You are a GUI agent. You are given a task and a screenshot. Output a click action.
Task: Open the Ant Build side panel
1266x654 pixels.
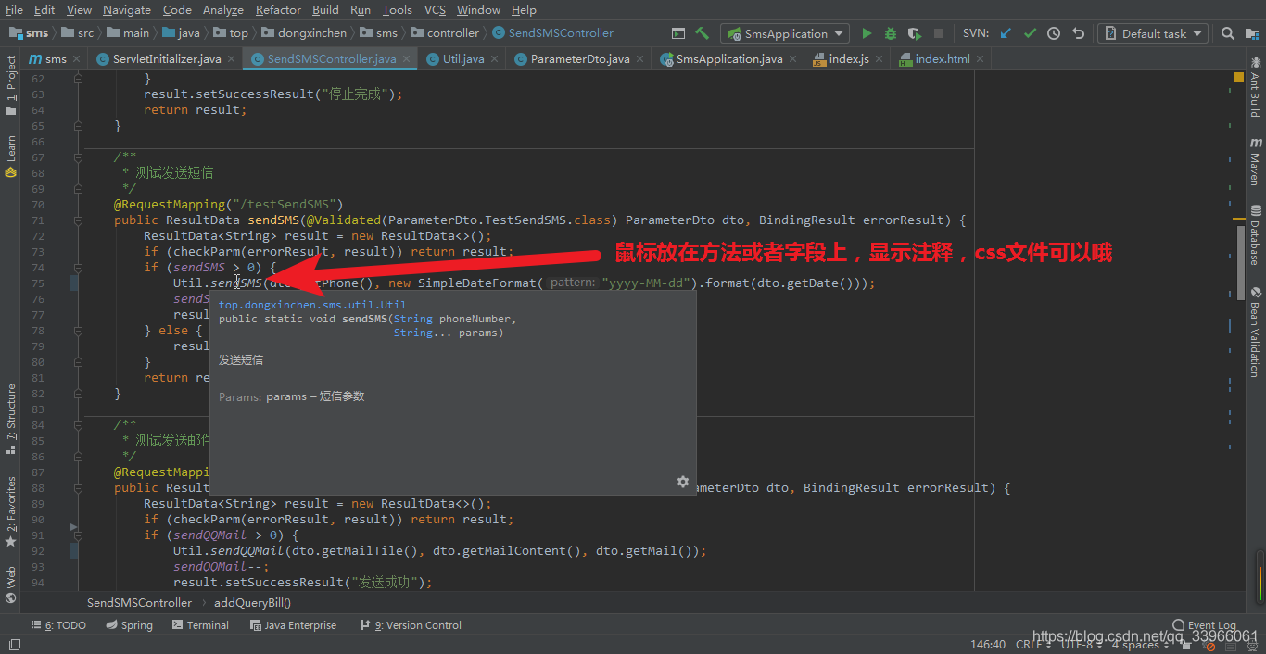click(x=1256, y=87)
